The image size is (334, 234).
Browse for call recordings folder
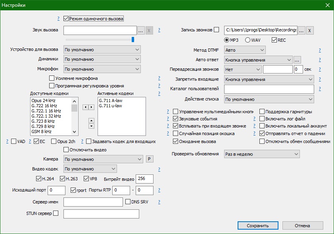coord(301,31)
